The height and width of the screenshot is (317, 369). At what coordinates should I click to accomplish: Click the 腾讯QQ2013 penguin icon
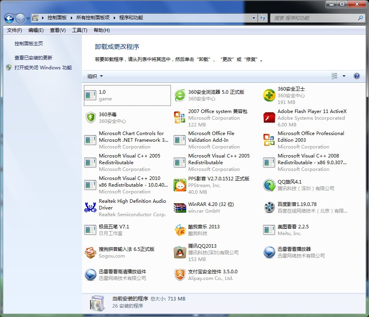click(x=180, y=252)
